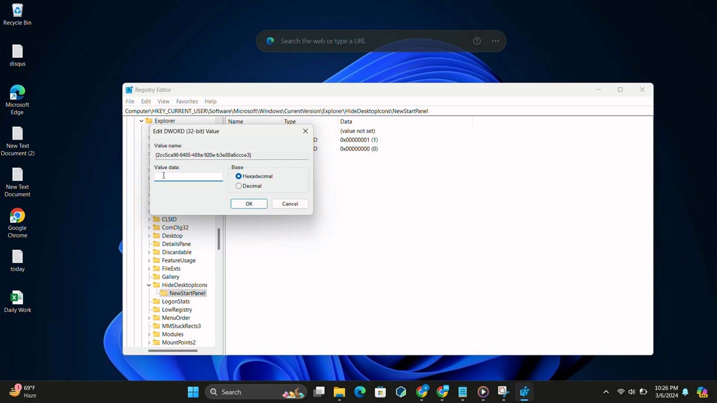Screen dimensions: 717x403
Task: Select the Hexadecimal base option
Action: click(239, 176)
